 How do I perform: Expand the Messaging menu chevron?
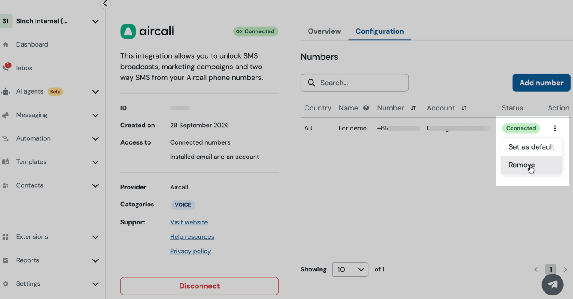95,115
